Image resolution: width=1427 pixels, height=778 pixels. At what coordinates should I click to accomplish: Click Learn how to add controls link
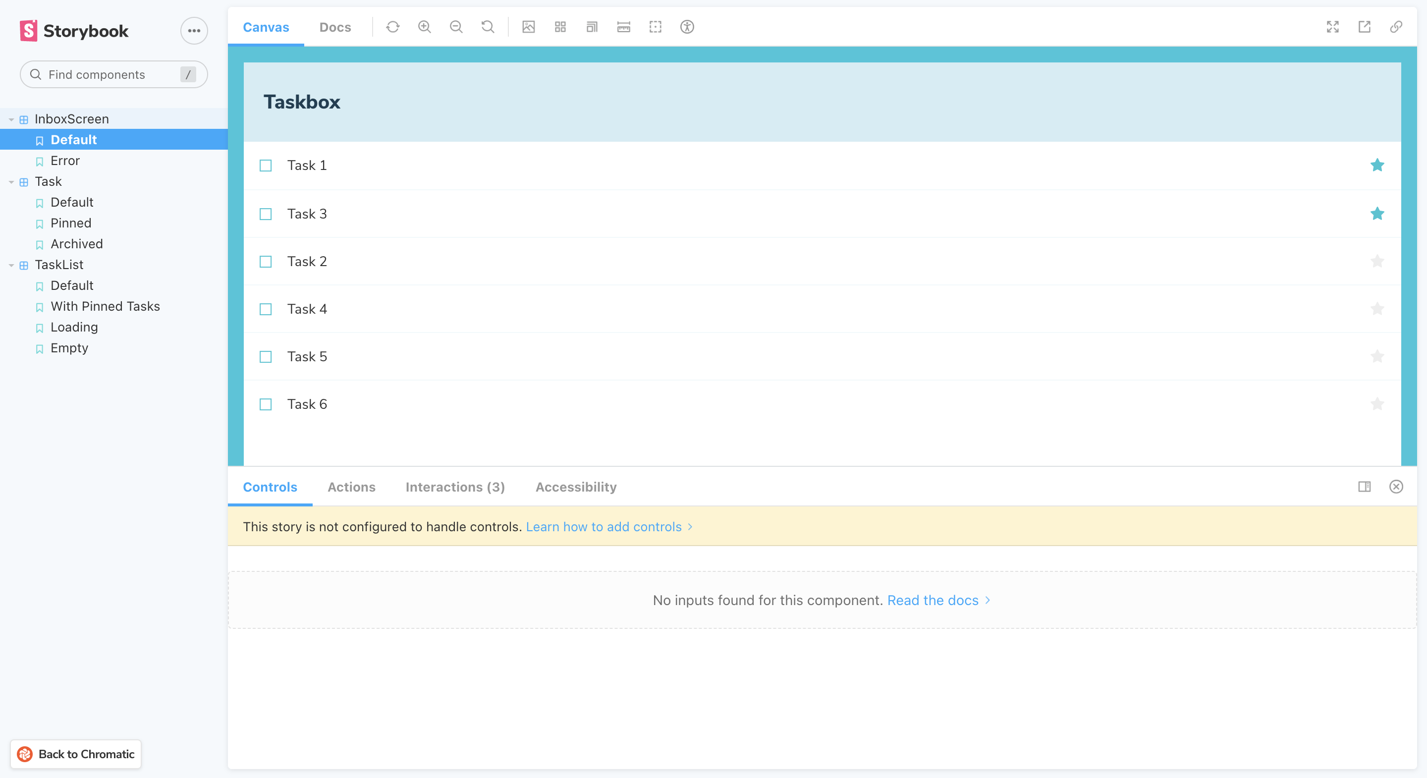(604, 526)
